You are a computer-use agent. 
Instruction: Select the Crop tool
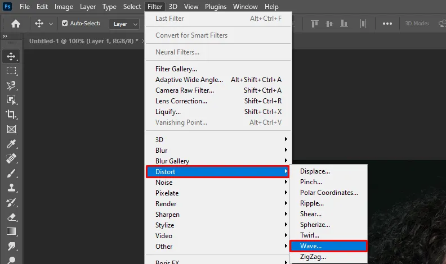[x=11, y=114]
